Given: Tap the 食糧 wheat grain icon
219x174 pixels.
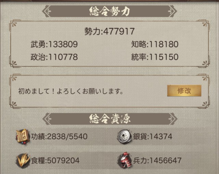Looking at the screenshot, I should (23, 161).
